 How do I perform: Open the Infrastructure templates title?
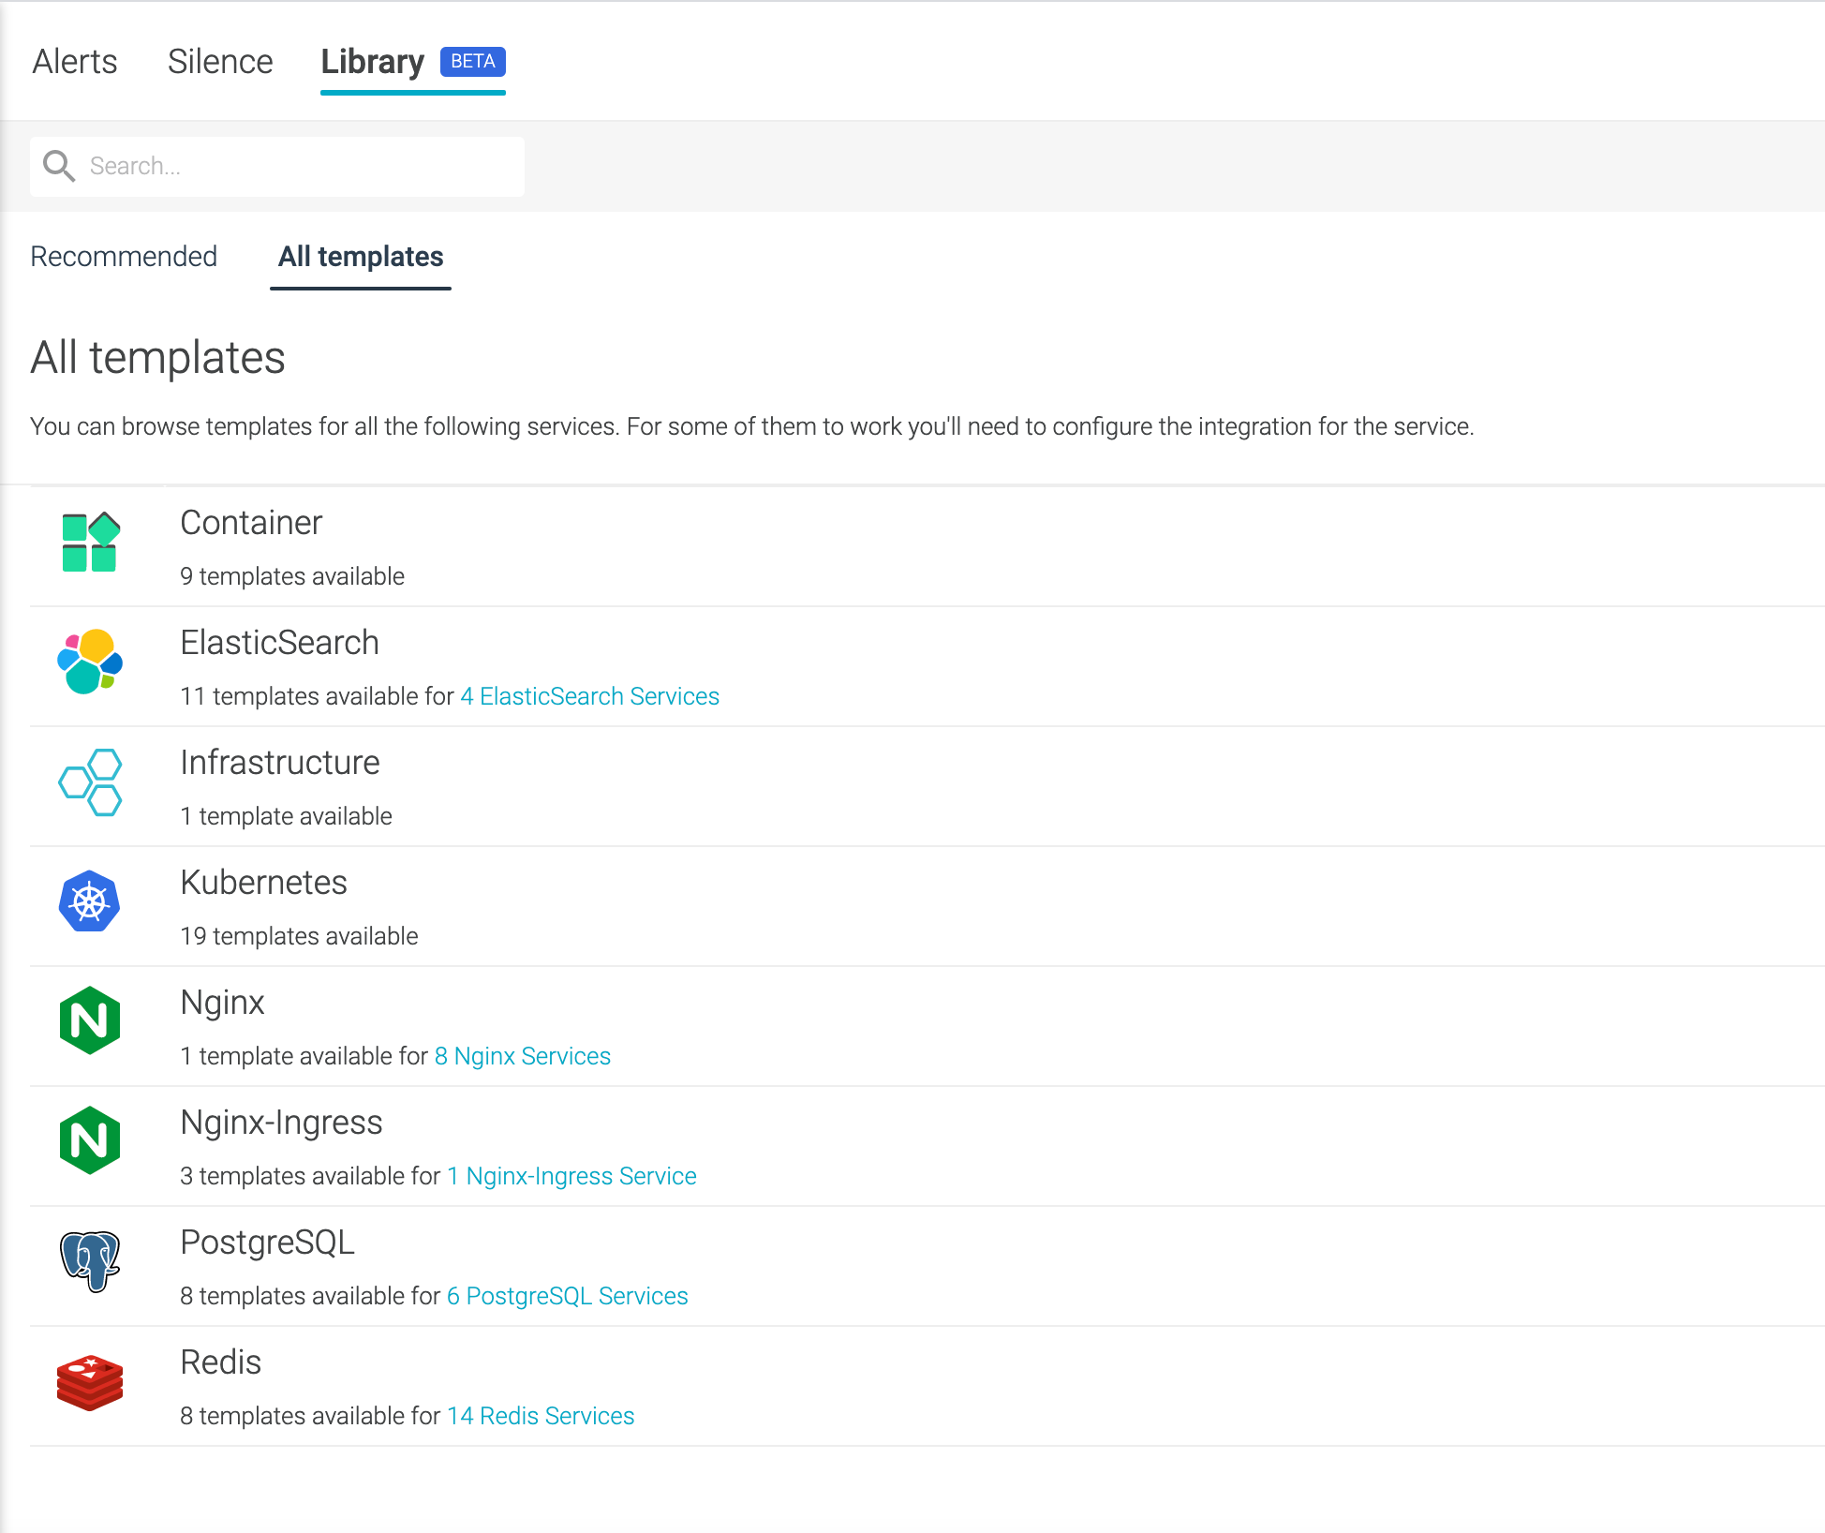(280, 763)
